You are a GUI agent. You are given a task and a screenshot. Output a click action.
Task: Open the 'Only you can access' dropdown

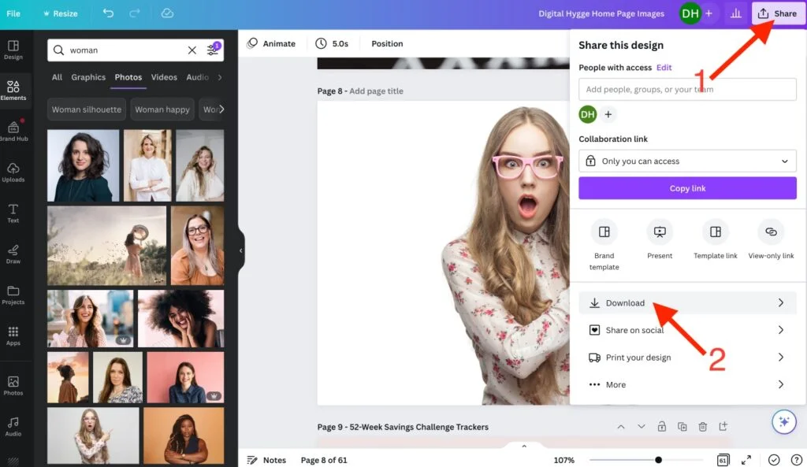point(687,161)
